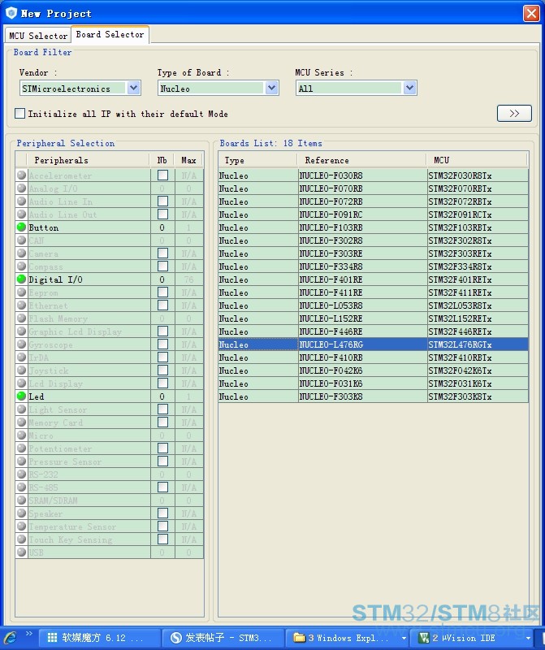The height and width of the screenshot is (650, 545).
Task: Tick the Camera checkbox
Action: coord(163,253)
